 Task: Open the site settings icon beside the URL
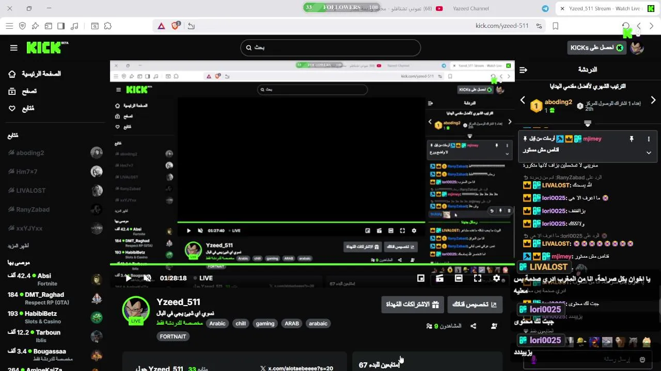(x=539, y=26)
